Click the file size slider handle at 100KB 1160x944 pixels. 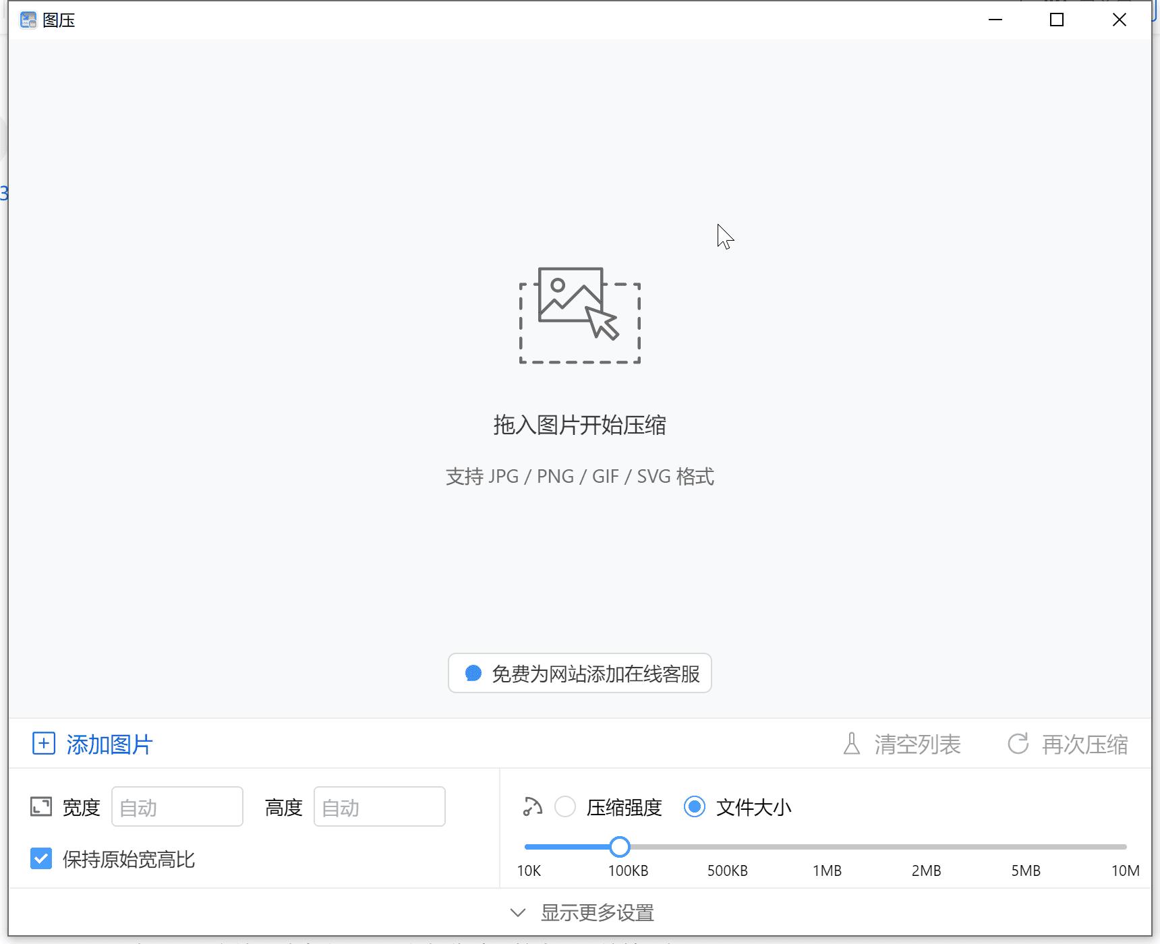point(620,846)
